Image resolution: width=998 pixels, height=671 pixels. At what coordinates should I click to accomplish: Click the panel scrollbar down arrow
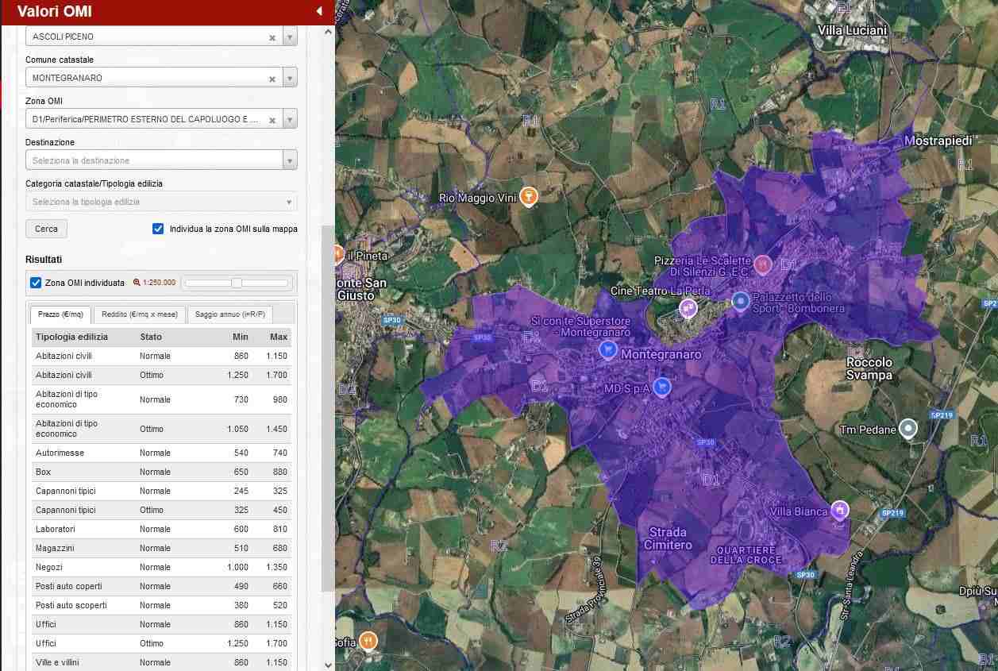(329, 665)
